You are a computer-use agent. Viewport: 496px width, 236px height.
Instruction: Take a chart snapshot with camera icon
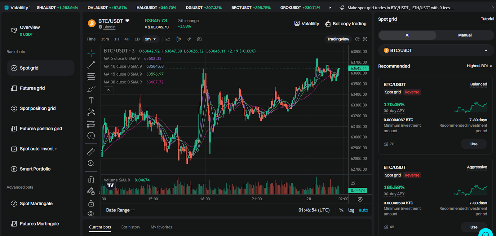coord(199,39)
